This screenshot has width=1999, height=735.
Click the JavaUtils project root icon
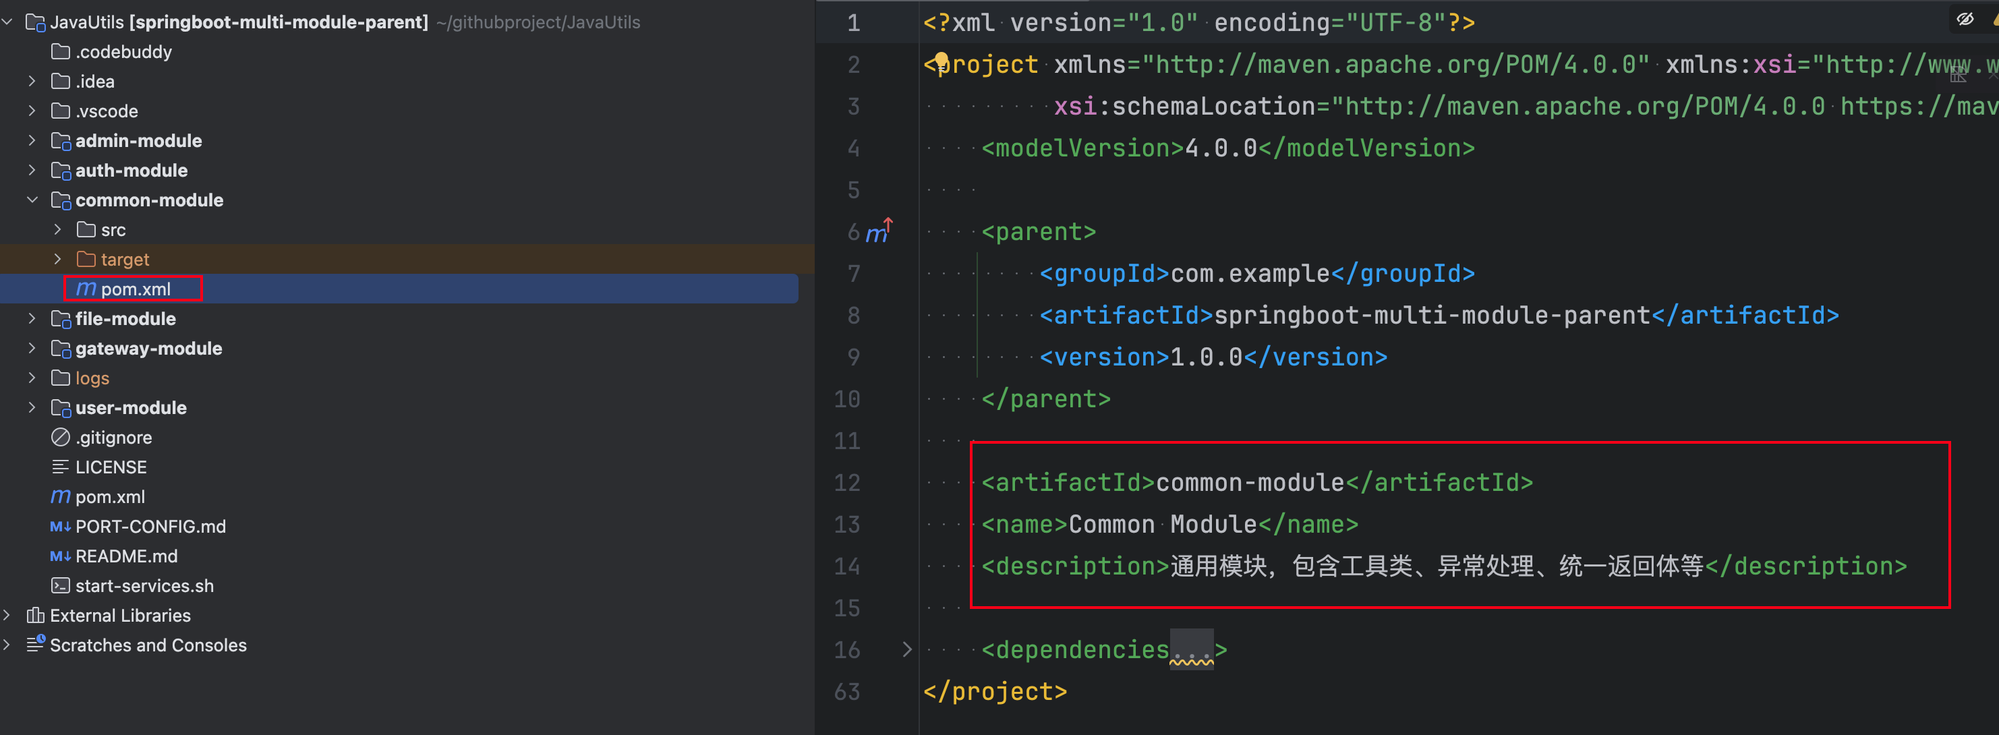coord(35,22)
